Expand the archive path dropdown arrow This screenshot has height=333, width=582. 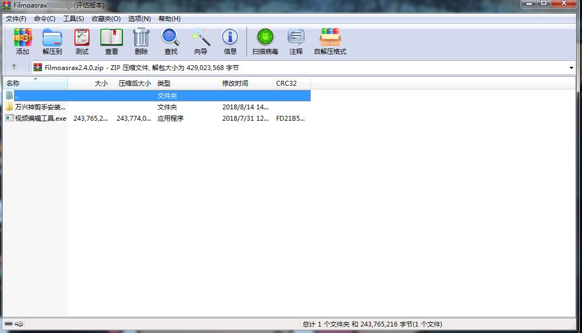[x=571, y=68]
